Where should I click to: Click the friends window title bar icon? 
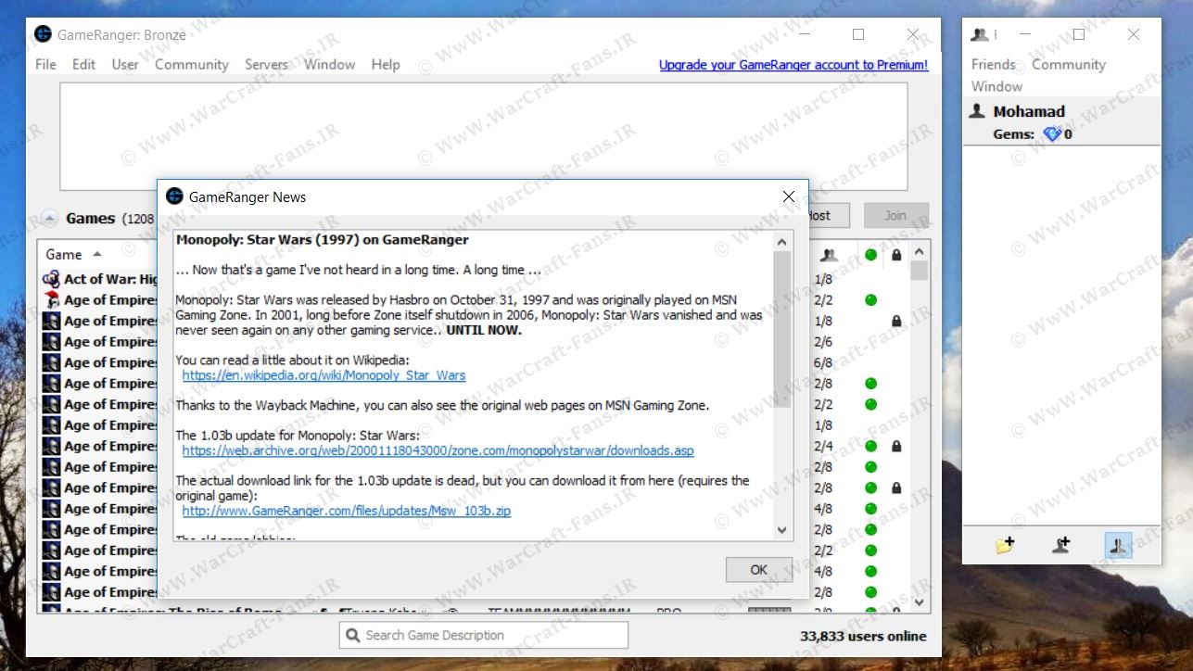(x=979, y=34)
